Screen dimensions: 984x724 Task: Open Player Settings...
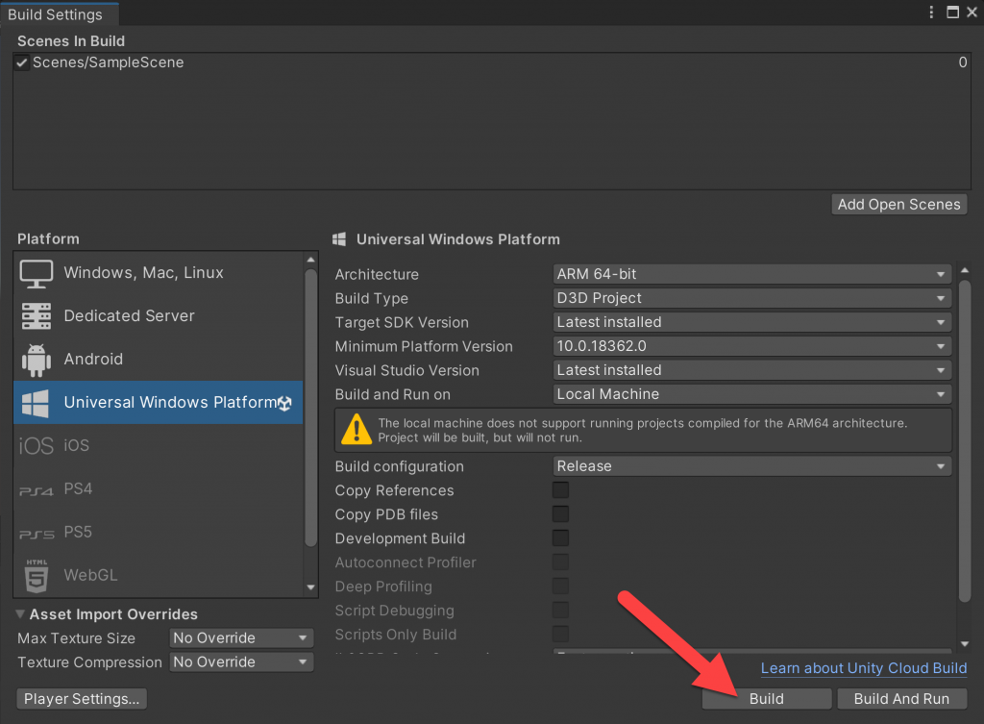(82, 699)
